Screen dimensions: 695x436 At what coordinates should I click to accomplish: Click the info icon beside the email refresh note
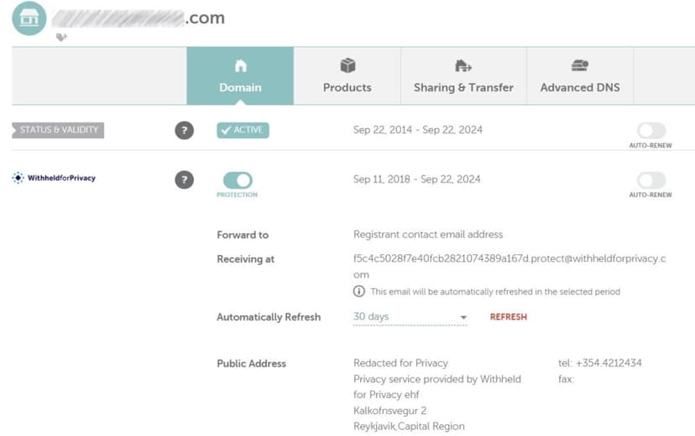[359, 292]
